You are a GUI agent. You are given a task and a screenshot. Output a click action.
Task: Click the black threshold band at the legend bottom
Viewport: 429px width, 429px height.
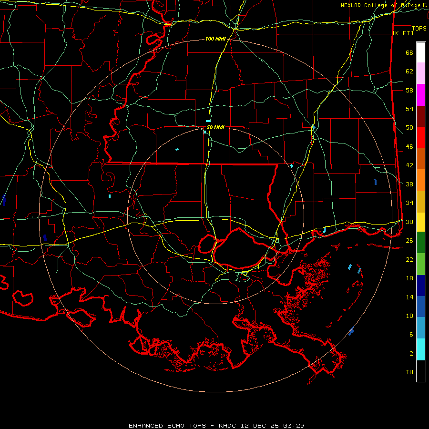tap(421, 371)
